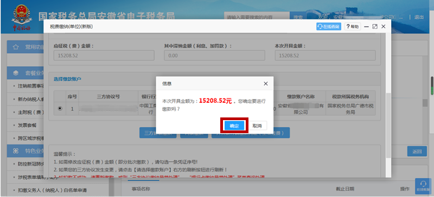Open 跨区域涉税 sidebar item

[x=31, y=138]
